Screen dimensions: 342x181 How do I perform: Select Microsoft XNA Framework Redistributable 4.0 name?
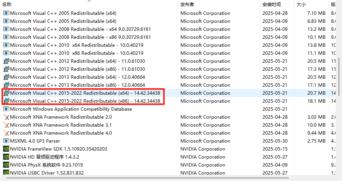click(x=61, y=133)
